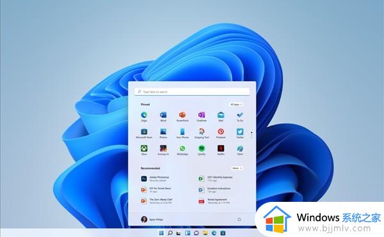Viewport: 384px width, 237px height.
Task: Open the Edge pinned app
Action: click(144, 116)
